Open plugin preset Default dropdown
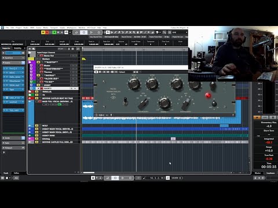The height and width of the screenshot is (208, 278). tap(125, 72)
